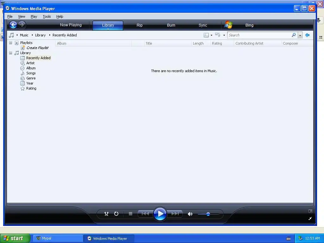Viewport: 324px width, 243px height.
Task: Open the Bing tab
Action: pos(249,25)
